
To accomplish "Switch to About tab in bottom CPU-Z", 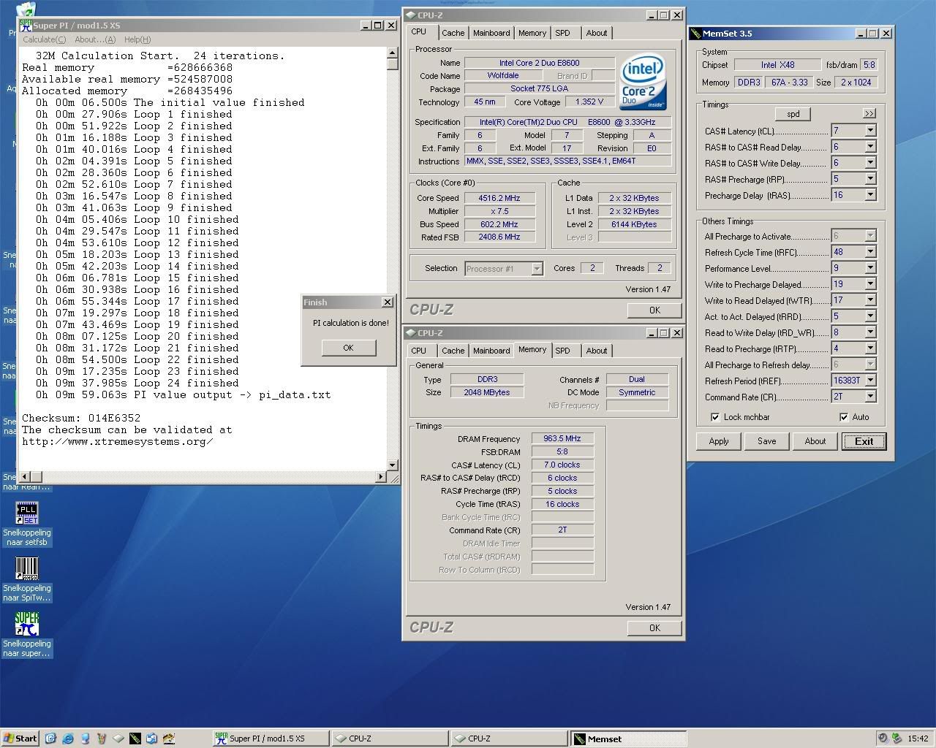I will click(597, 351).
